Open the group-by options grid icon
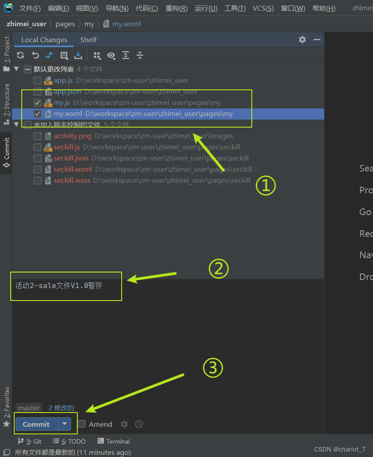This screenshot has width=373, height=457. tap(96, 55)
